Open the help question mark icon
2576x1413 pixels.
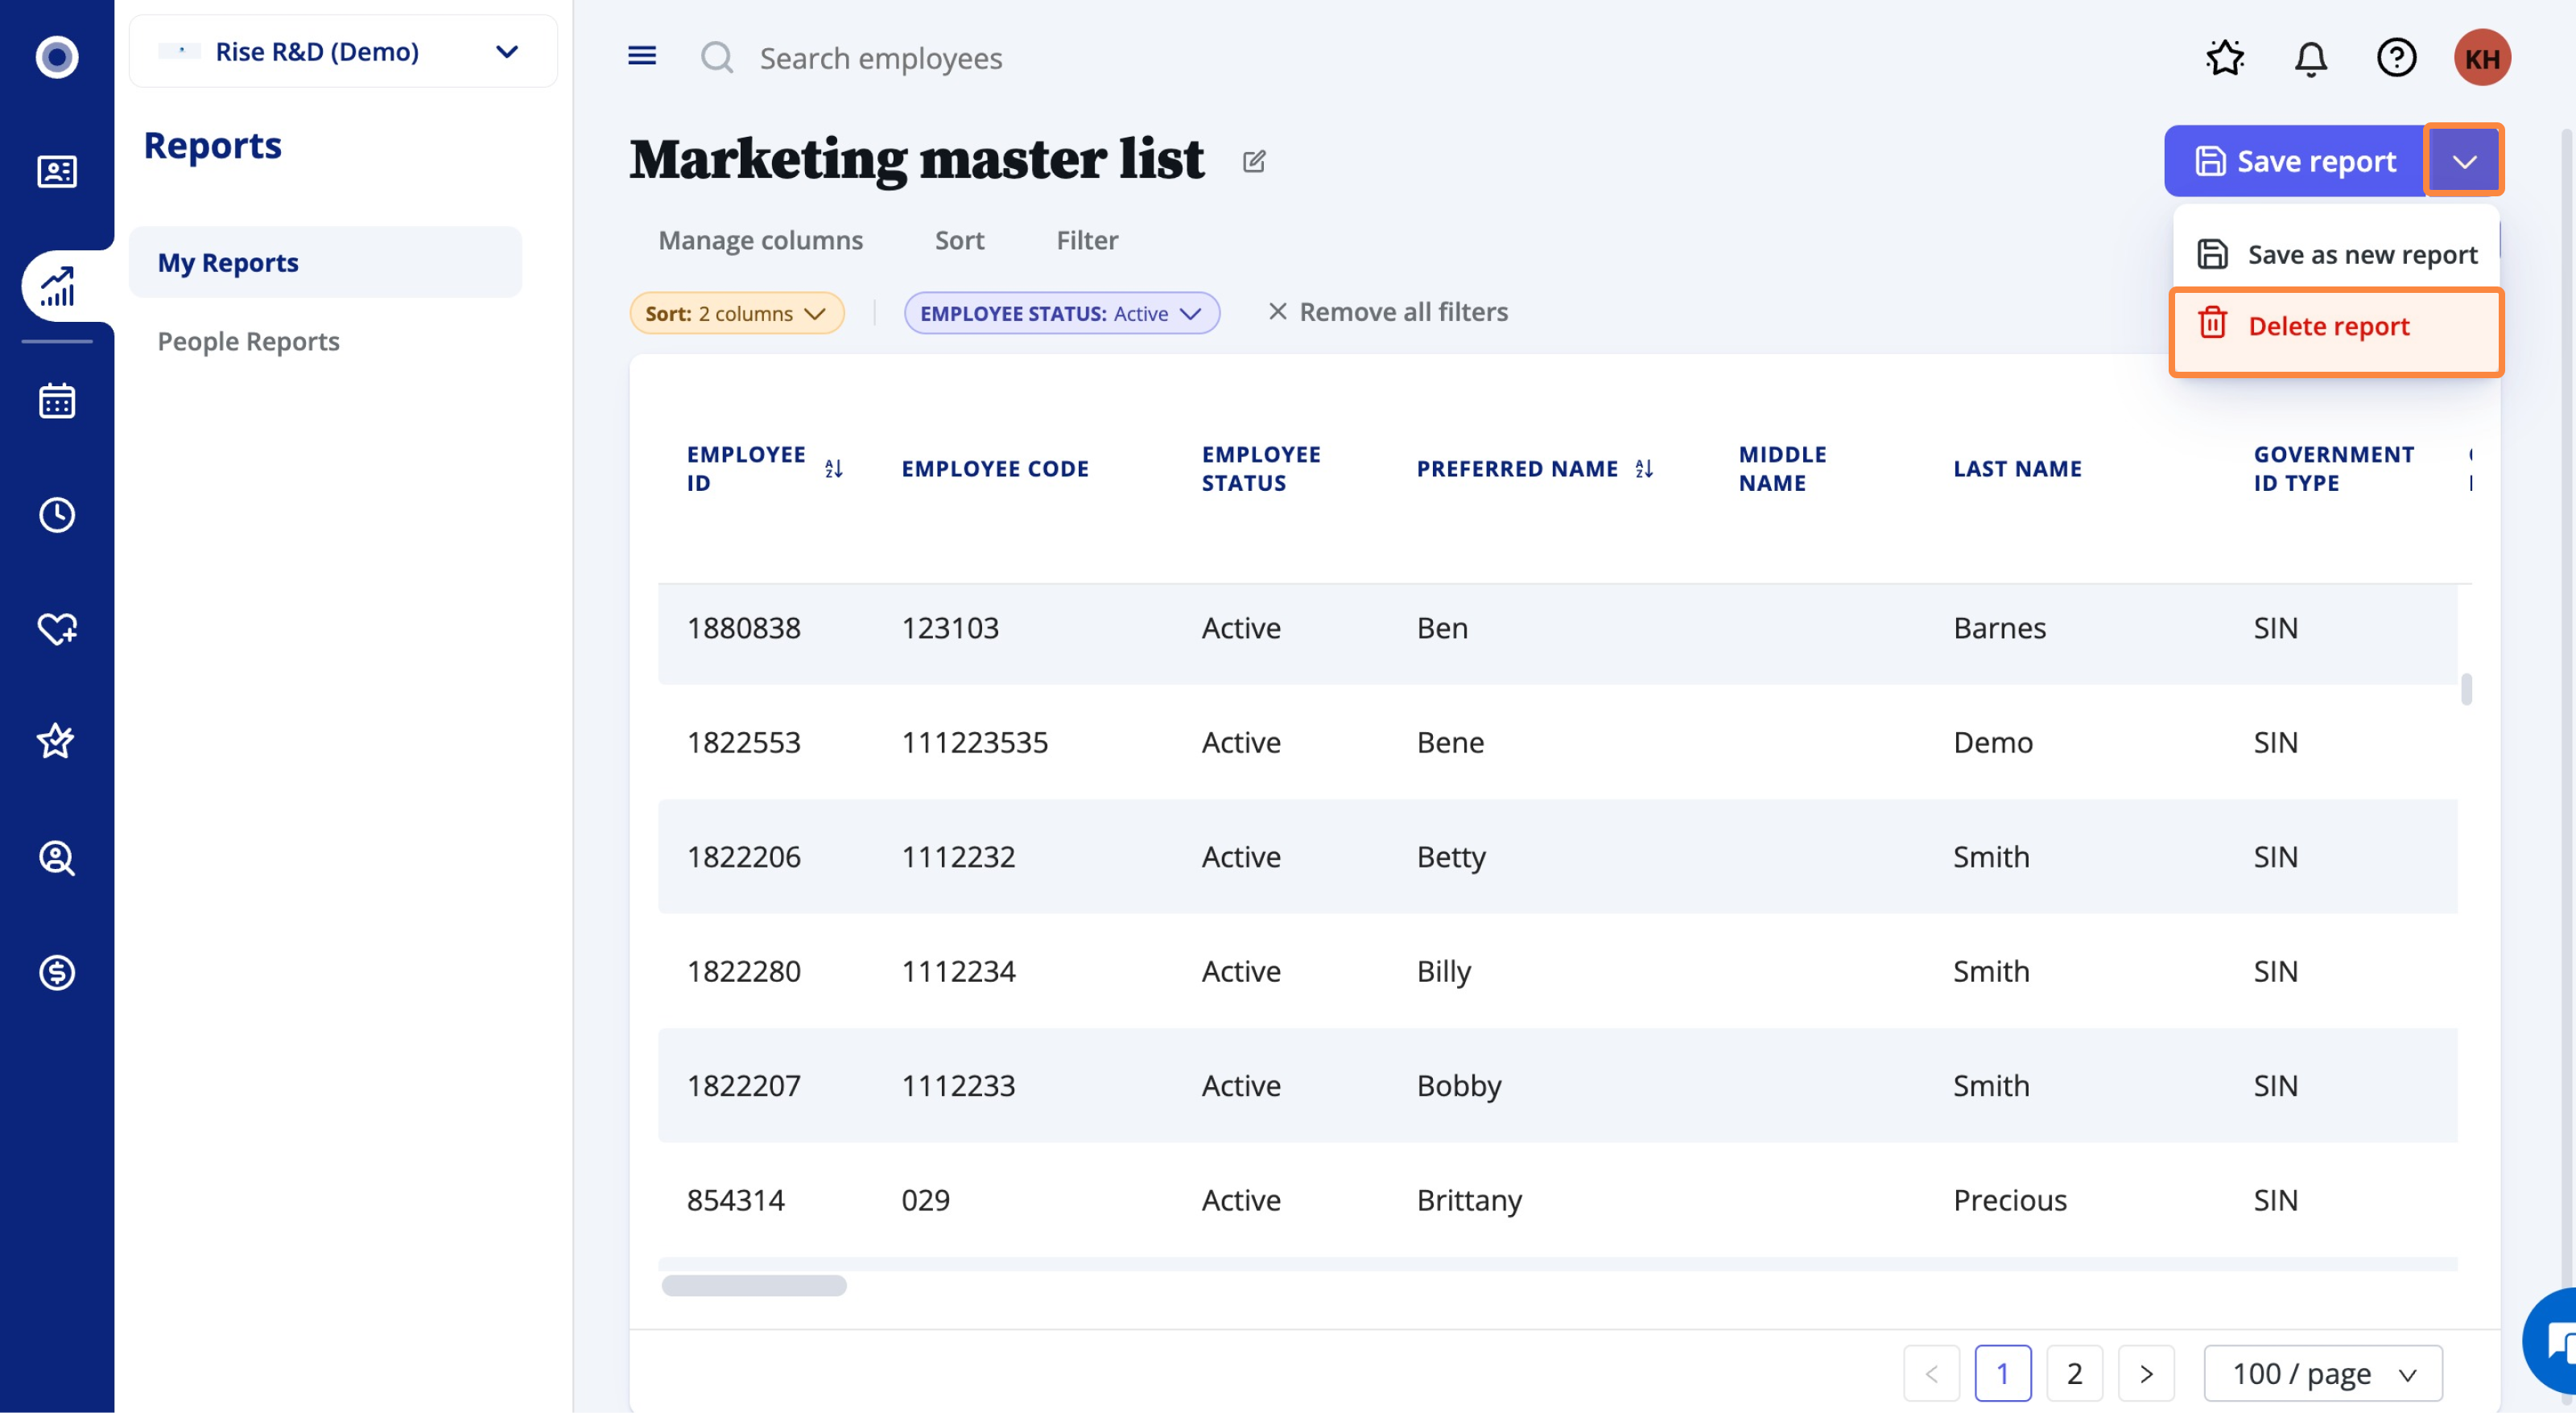point(2397,57)
